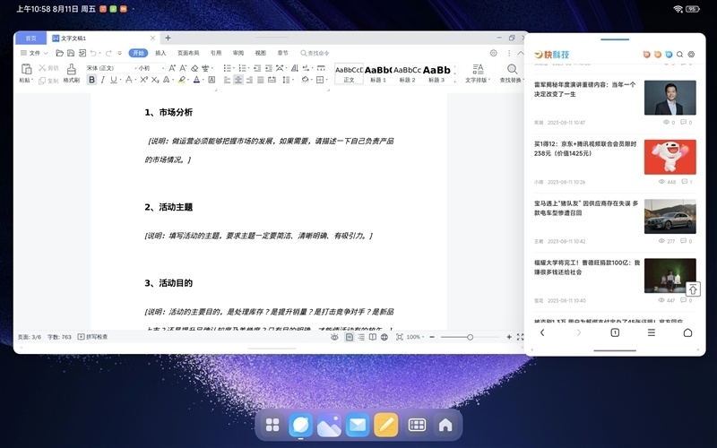Toggle center alignment

click(238, 80)
